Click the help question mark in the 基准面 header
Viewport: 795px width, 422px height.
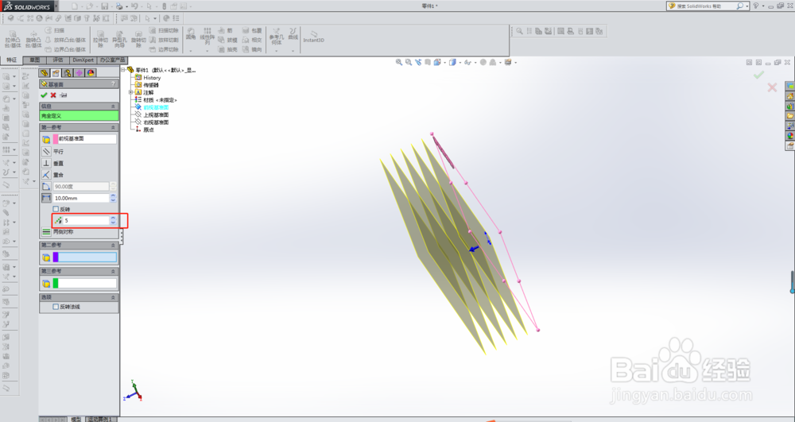pos(113,84)
